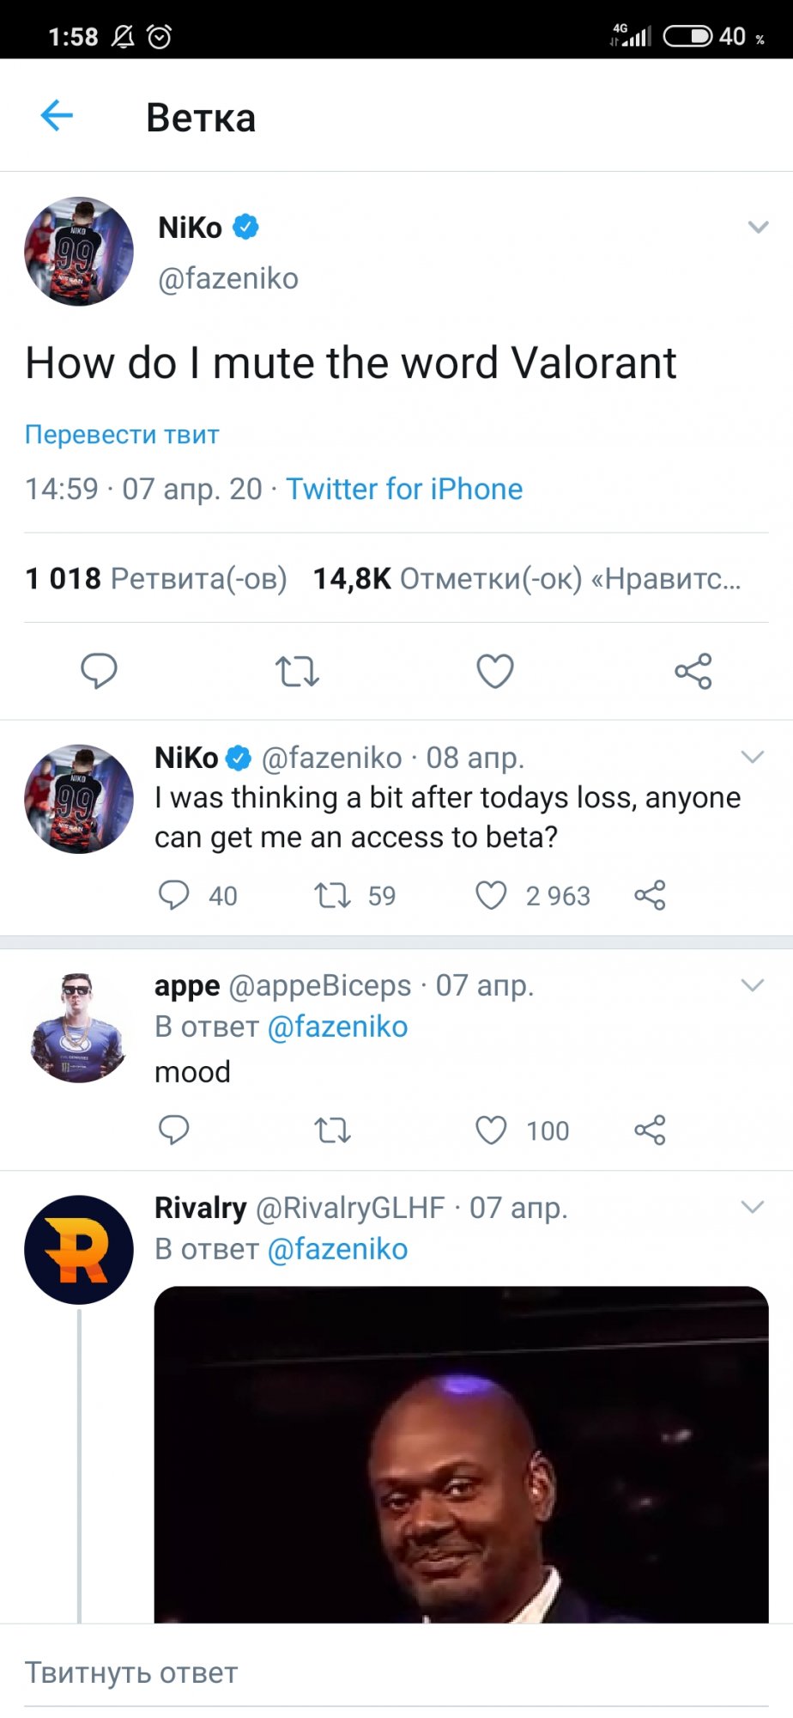This screenshot has width=793, height=1718.
Task: Tap the back arrow to leave the thread
Action: point(55,116)
